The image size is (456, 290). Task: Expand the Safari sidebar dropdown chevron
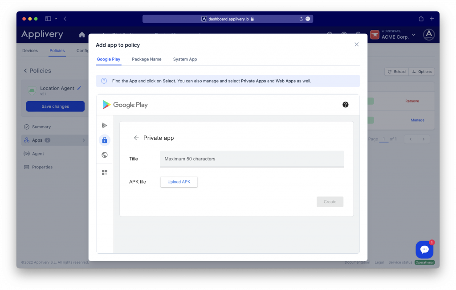(56, 19)
